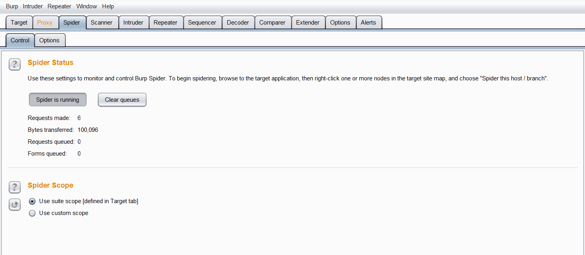Select Use custom scope radio button
Image resolution: width=585 pixels, height=255 pixels.
(32, 213)
